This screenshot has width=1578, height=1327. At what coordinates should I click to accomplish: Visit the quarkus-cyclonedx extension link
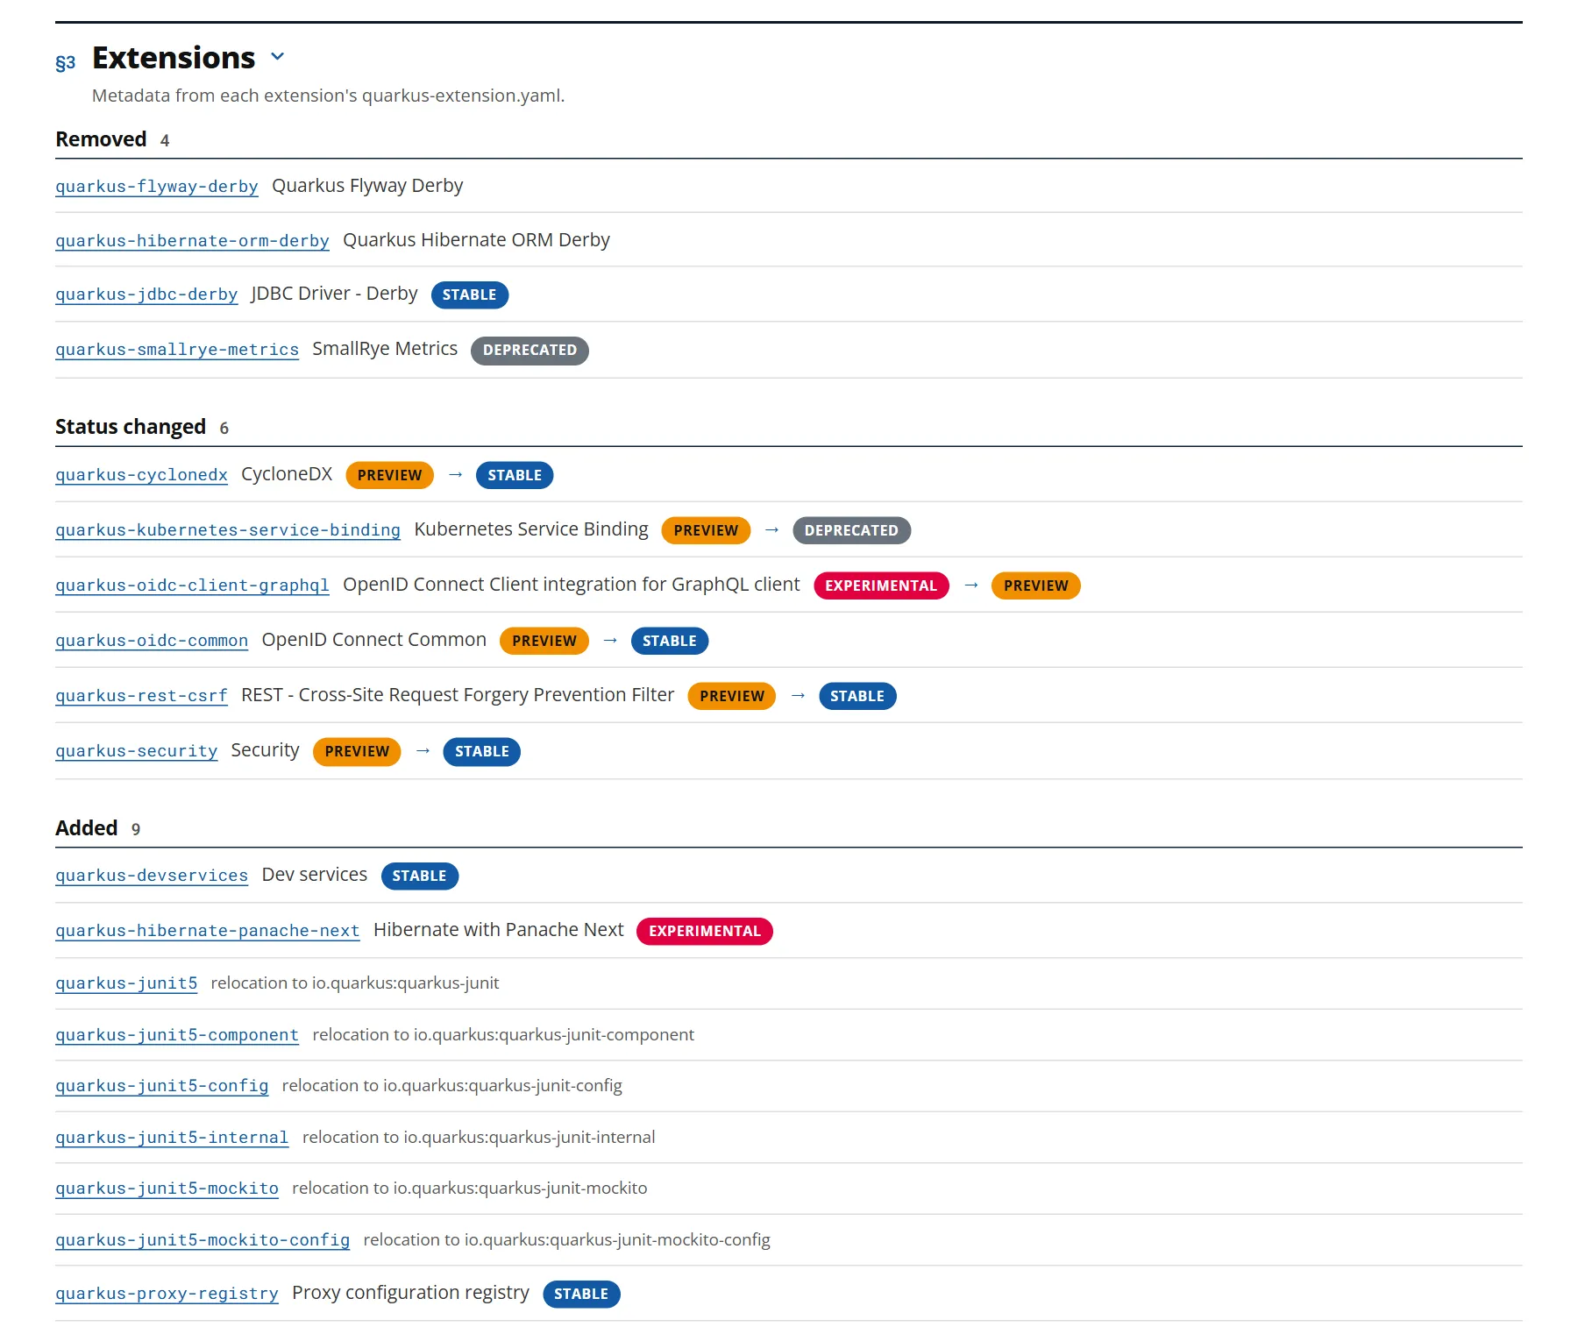point(141,475)
